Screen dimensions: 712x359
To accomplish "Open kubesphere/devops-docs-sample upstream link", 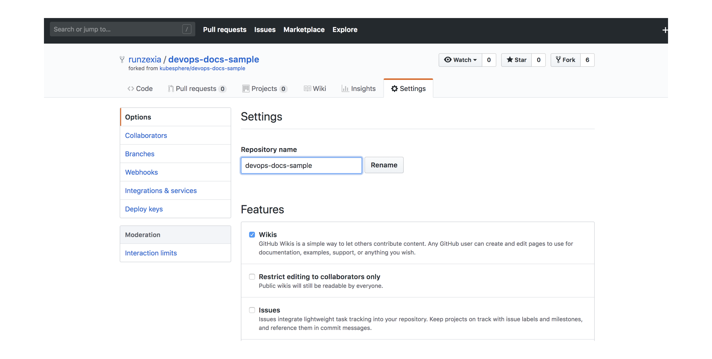I will click(x=202, y=68).
